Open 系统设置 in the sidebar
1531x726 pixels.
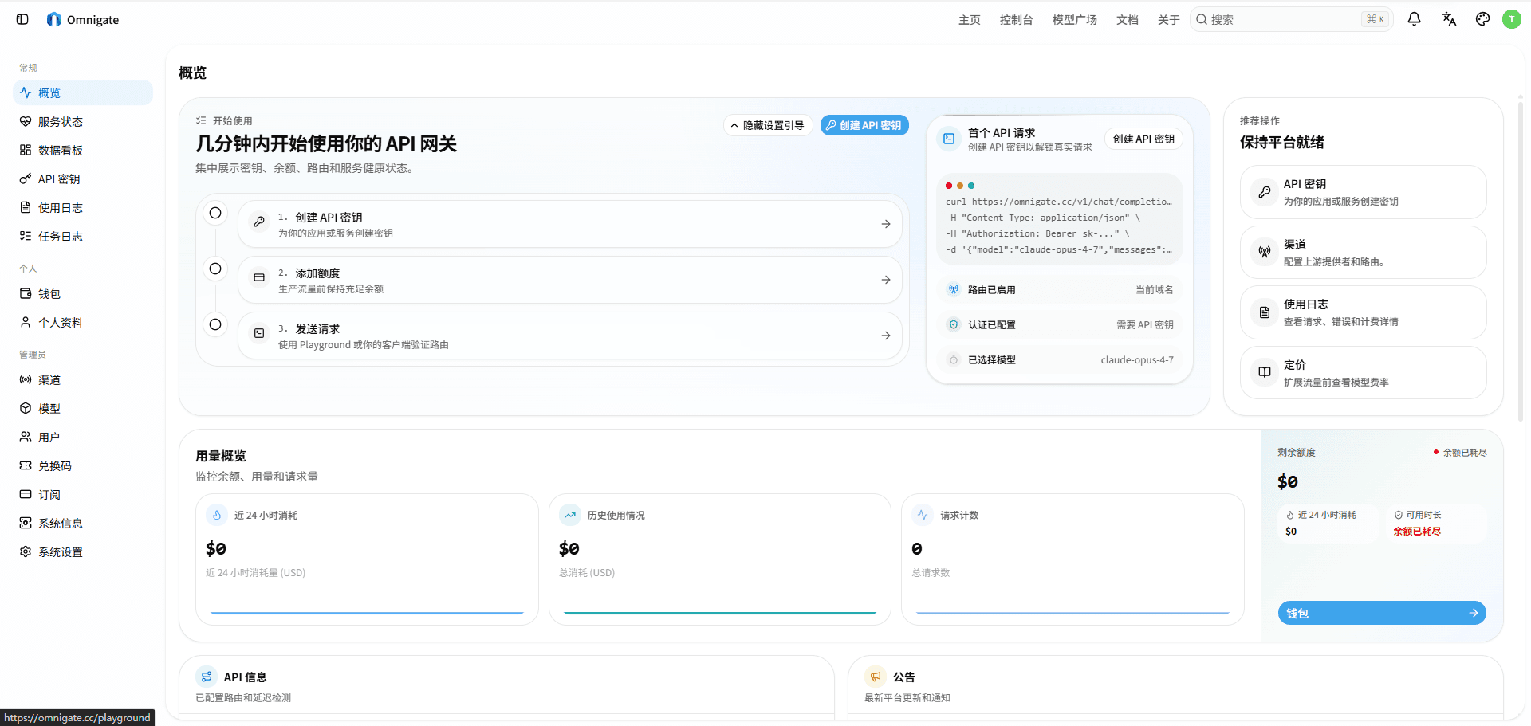click(83, 551)
